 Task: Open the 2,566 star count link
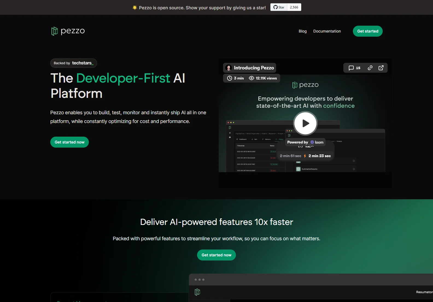coord(294,7)
